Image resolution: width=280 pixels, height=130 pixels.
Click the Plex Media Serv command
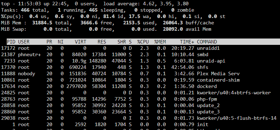coord(218,73)
